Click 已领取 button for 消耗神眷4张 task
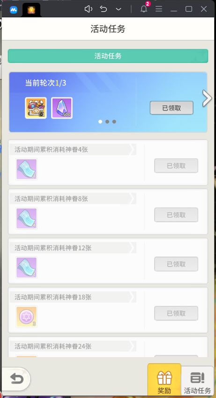This screenshot has height=398, width=216. tap(176, 166)
